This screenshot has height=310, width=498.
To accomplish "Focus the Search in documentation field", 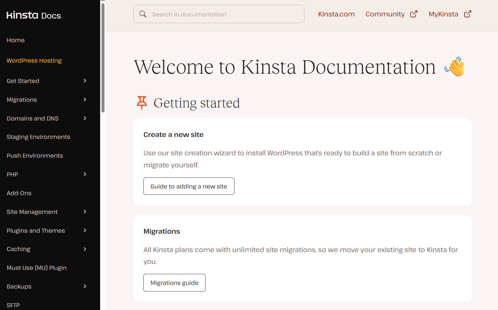I will pos(224,14).
